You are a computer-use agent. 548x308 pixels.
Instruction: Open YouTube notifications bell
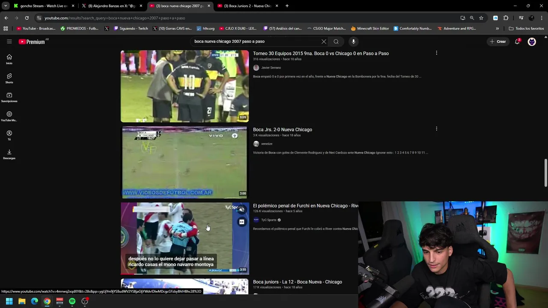517,41
